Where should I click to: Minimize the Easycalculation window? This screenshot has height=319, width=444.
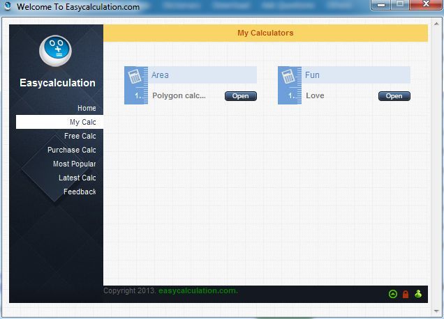click(381, 5)
